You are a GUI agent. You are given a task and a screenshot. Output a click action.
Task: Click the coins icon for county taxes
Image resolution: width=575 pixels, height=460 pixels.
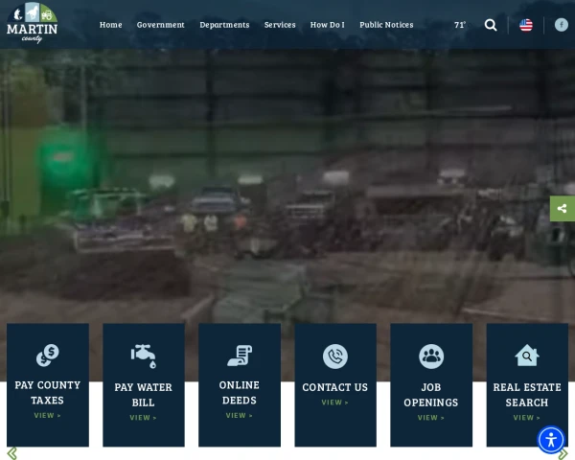(x=48, y=356)
